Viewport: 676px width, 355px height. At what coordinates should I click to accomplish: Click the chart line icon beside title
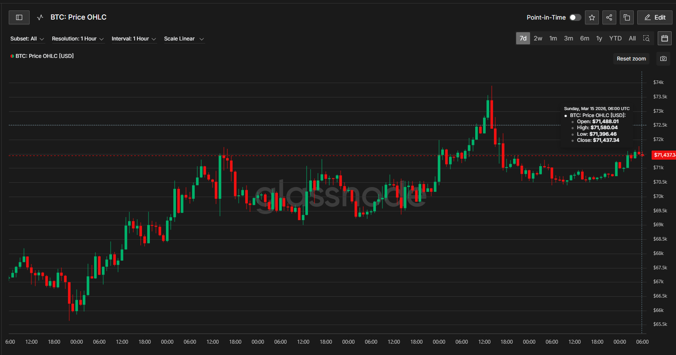40,17
